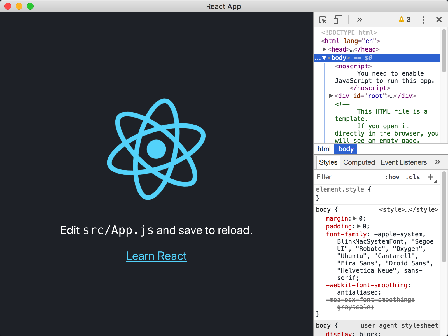Activate the inspect element picker tool
Image resolution: width=448 pixels, height=336 pixels.
323,20
